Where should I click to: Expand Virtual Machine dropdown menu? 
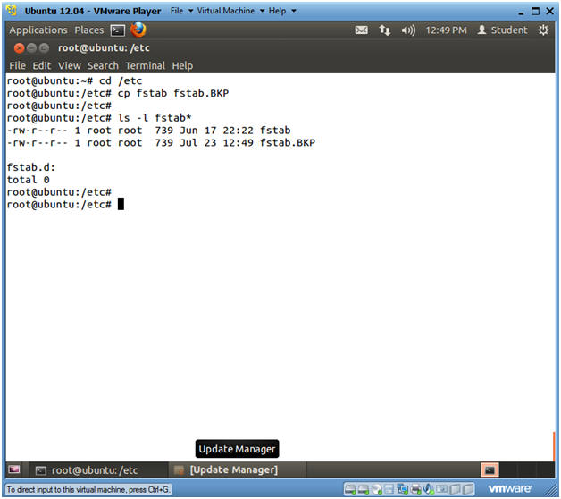point(230,11)
